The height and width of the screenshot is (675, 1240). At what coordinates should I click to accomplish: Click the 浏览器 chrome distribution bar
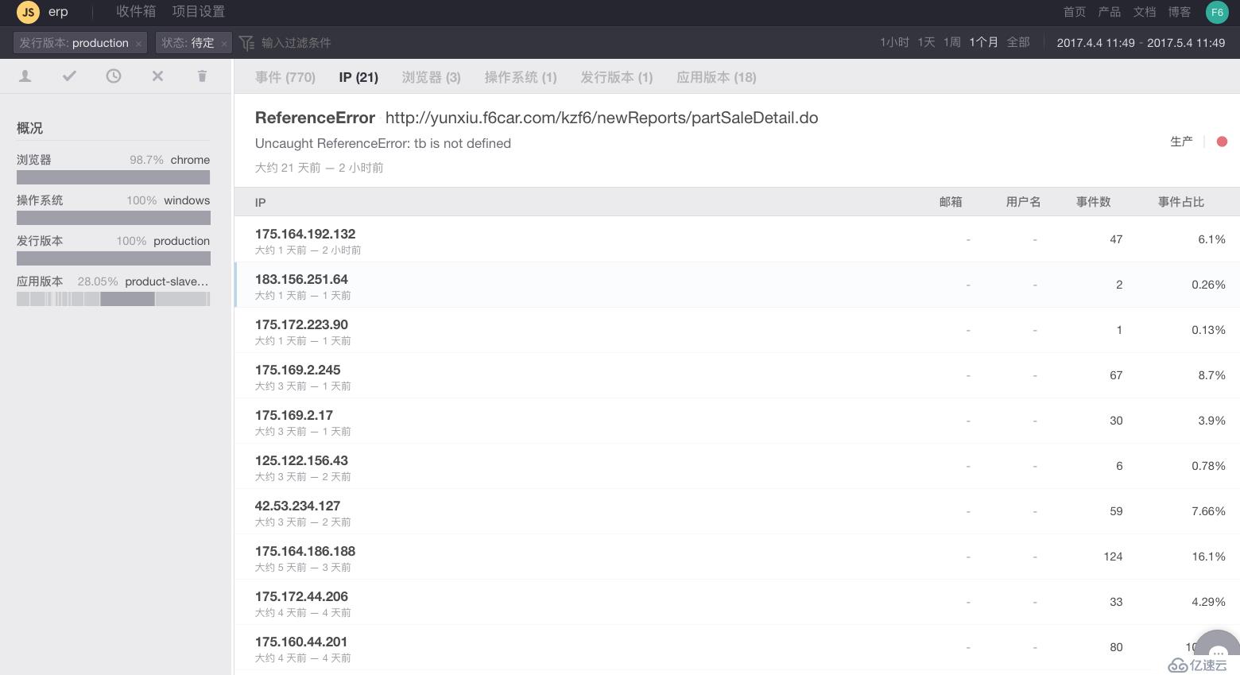114,177
